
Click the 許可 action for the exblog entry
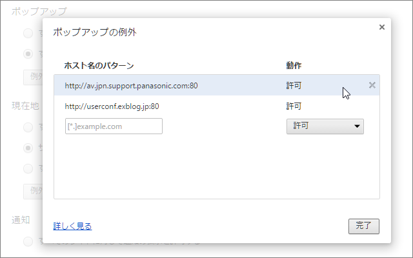click(294, 106)
